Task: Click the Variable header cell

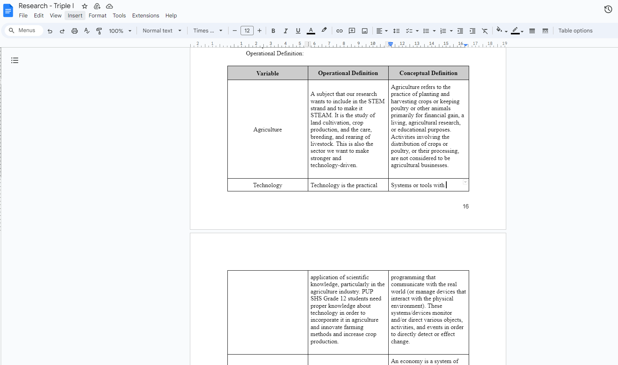Action: coord(268,73)
